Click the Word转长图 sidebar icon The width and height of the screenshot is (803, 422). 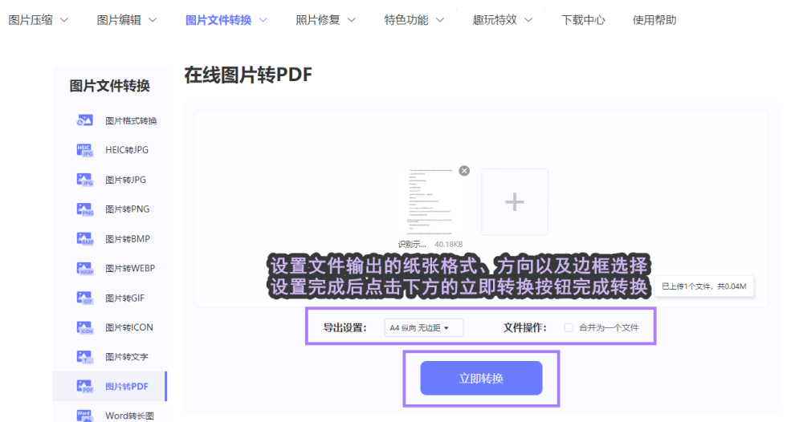84,416
